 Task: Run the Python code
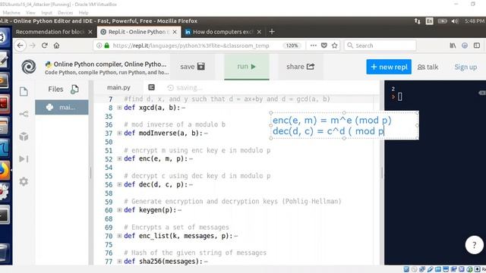247,67
